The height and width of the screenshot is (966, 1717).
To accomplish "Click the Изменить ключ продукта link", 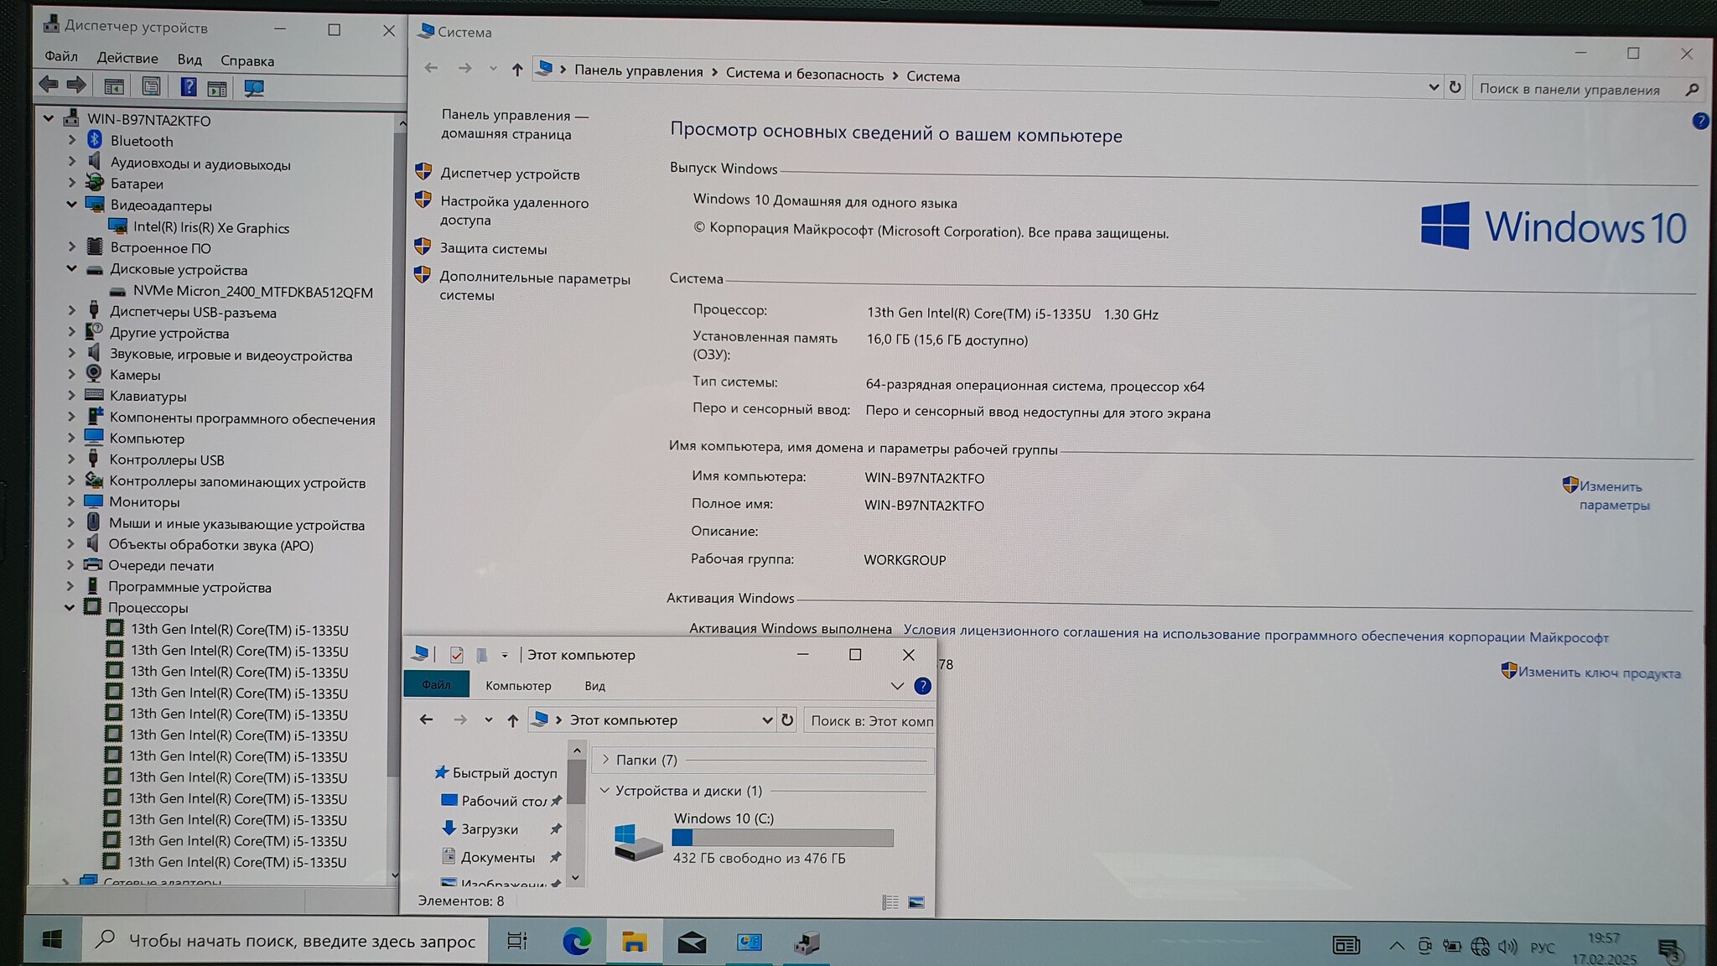I will pyautogui.click(x=1598, y=673).
